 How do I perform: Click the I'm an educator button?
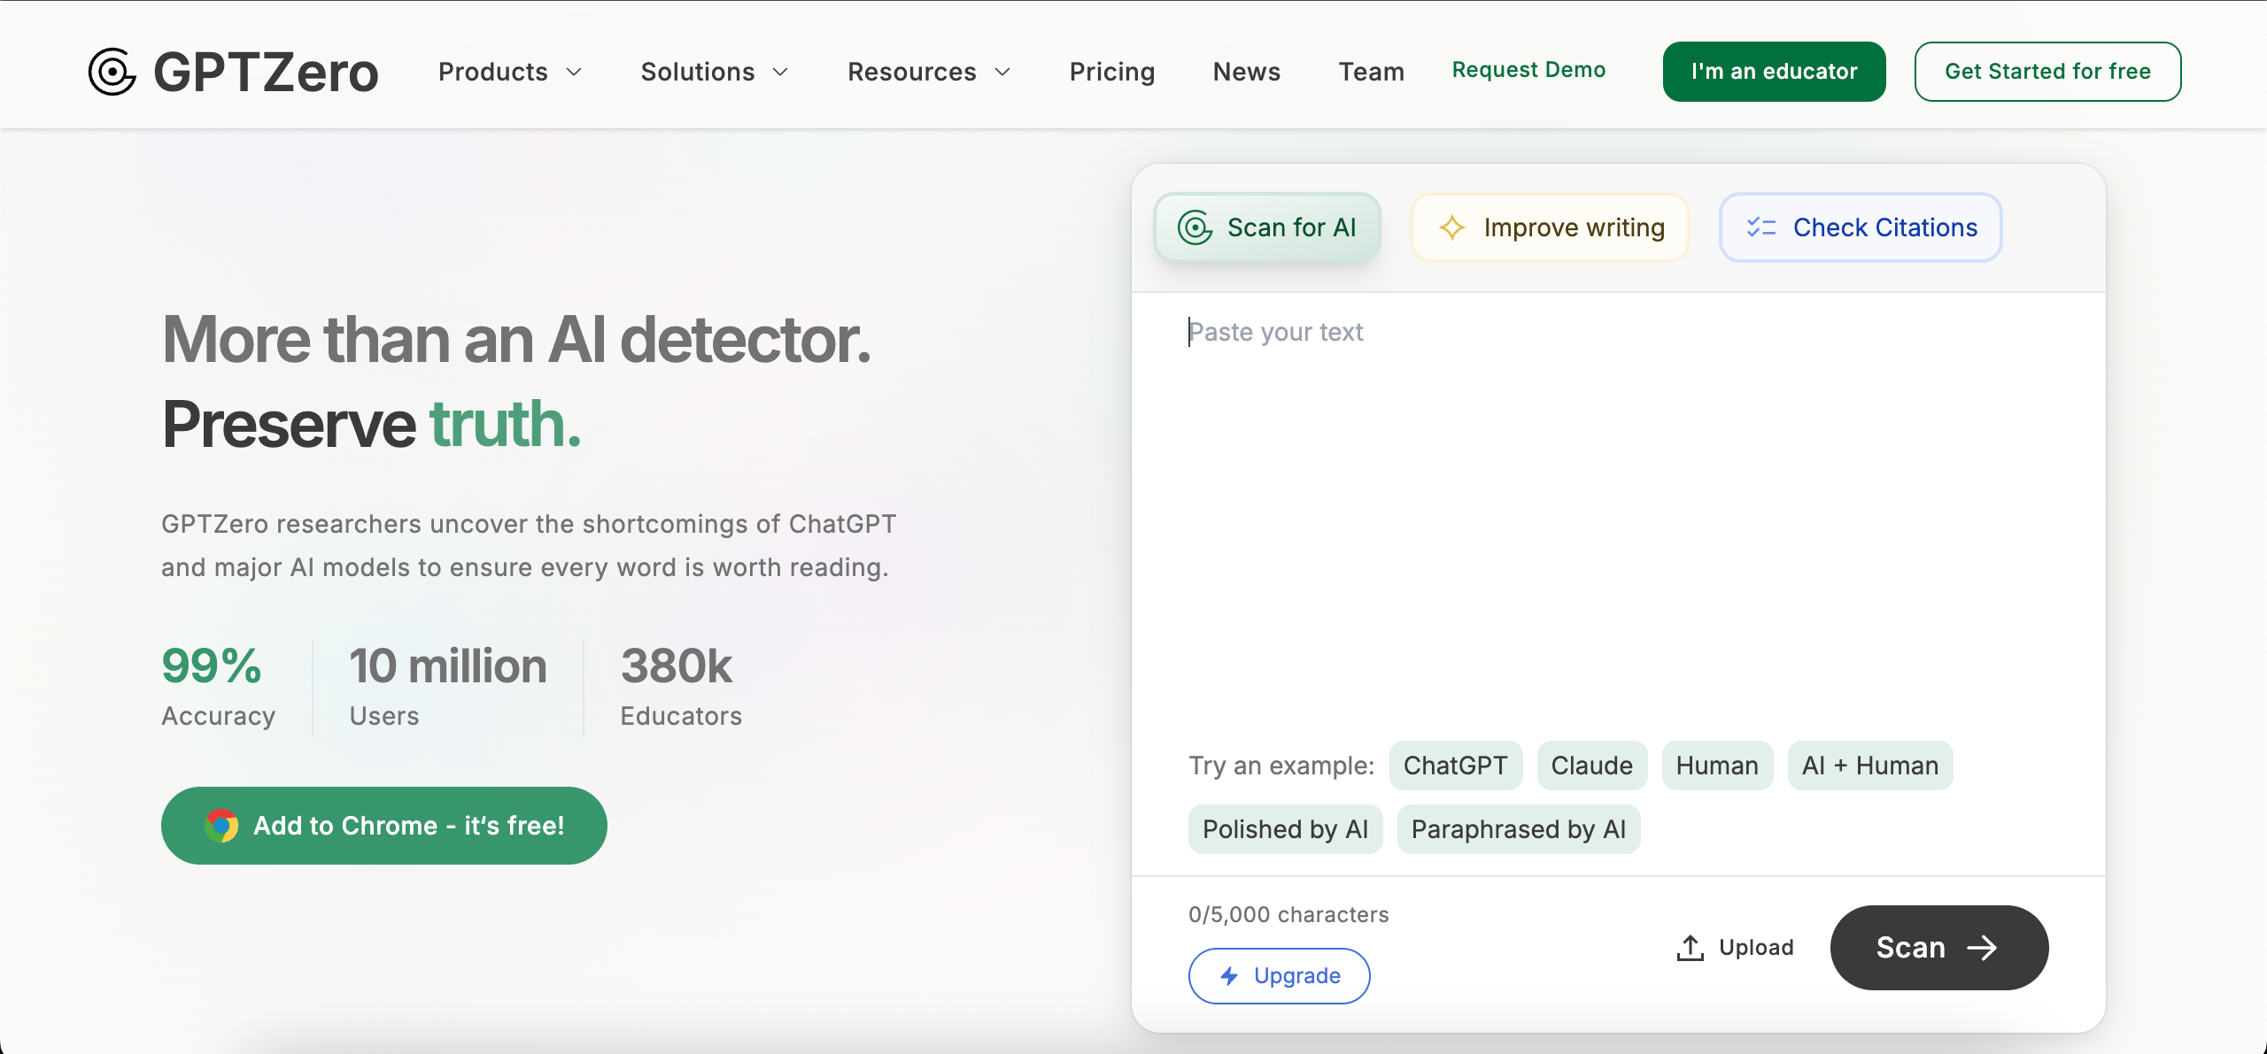click(1774, 72)
